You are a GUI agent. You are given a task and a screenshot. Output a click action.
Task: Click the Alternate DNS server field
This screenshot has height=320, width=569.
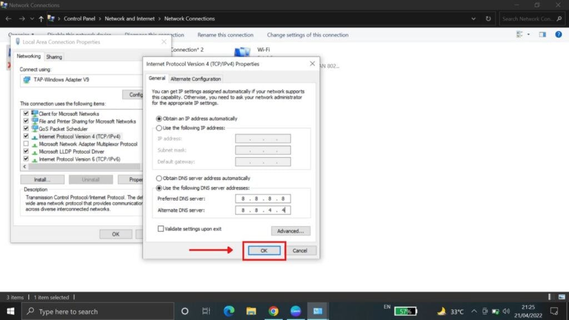point(263,210)
